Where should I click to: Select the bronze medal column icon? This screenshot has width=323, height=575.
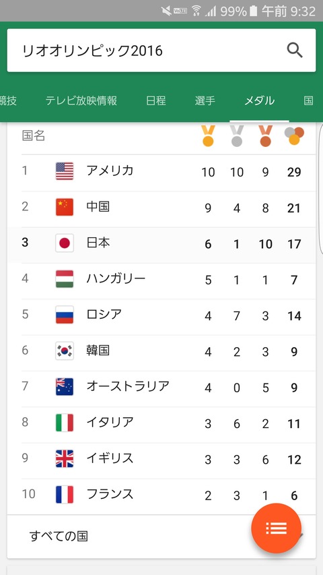[x=265, y=136]
